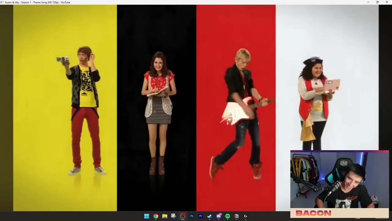Open Premiere Pro from the taskbar

pyautogui.click(x=201, y=216)
